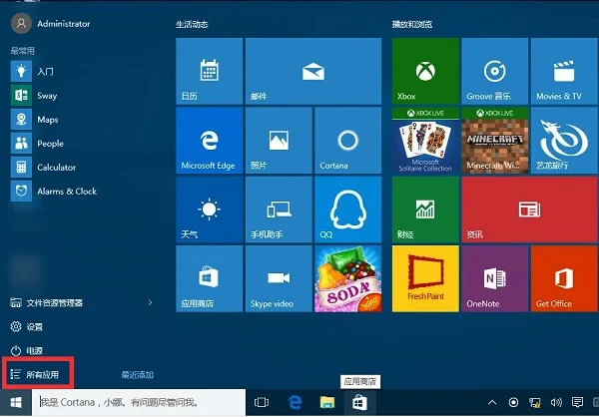Open Task View on the taskbar
The image size is (599, 417).
coord(262,402)
